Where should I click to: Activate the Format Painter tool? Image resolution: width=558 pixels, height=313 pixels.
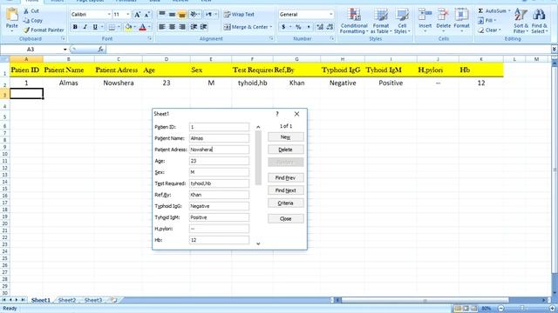click(x=44, y=30)
